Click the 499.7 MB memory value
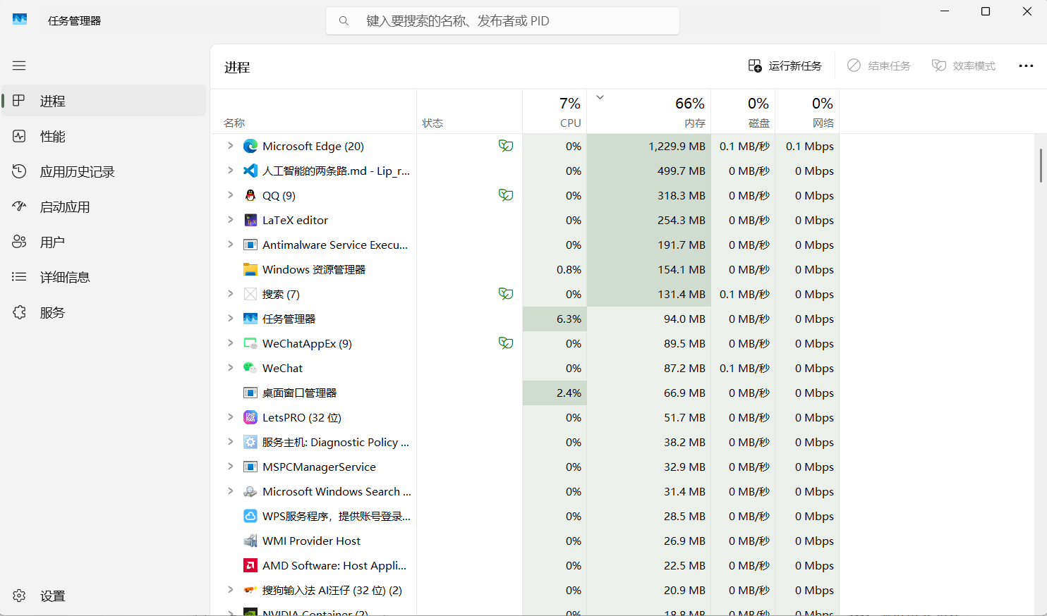The width and height of the screenshot is (1047, 616). click(681, 171)
